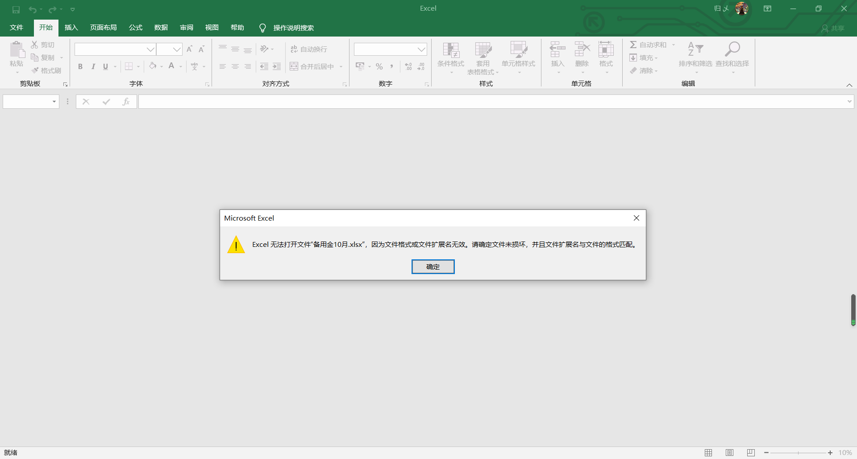Toggle Underline formatting
The height and width of the screenshot is (459, 857).
click(105, 66)
